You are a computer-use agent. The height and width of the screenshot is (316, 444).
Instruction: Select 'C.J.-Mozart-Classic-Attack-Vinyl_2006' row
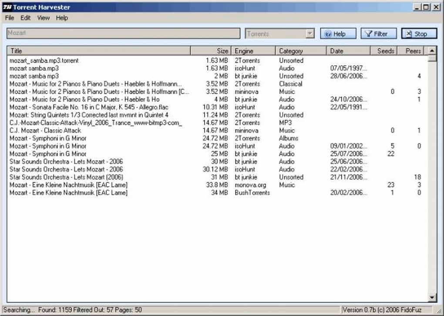(x=217, y=123)
